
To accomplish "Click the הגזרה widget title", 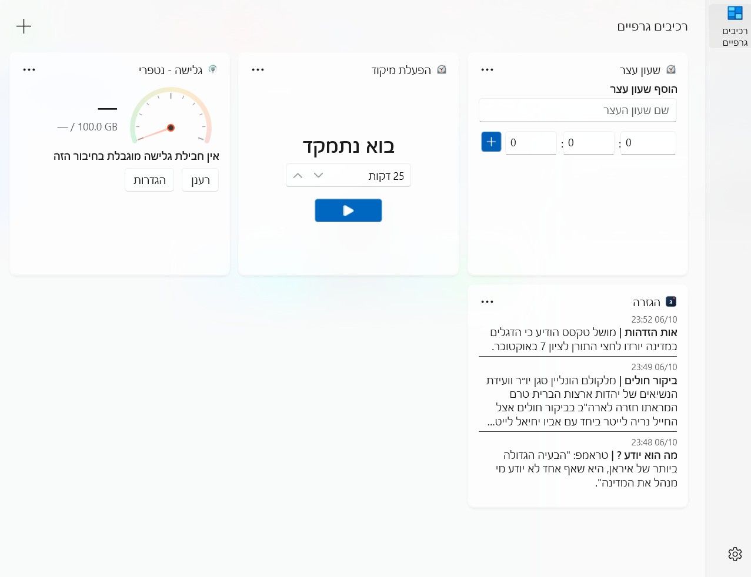I will (x=646, y=303).
